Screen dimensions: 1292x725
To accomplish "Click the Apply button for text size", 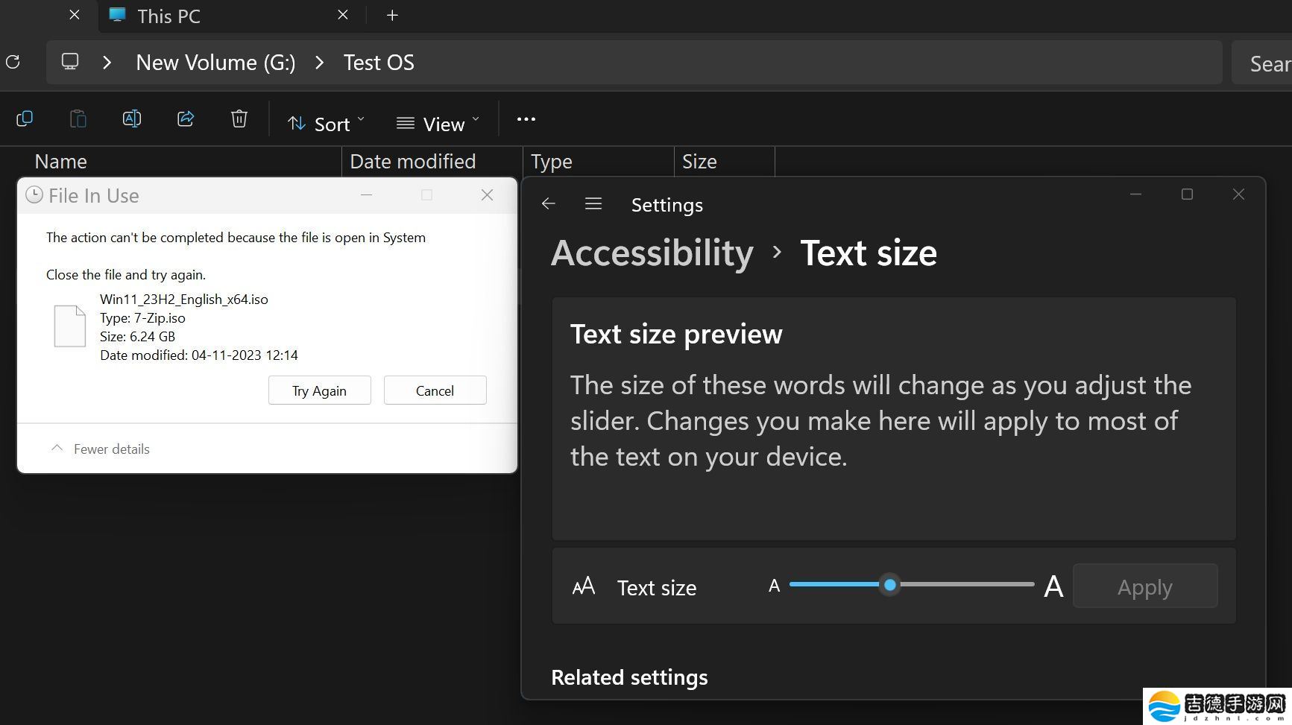I will click(1145, 586).
